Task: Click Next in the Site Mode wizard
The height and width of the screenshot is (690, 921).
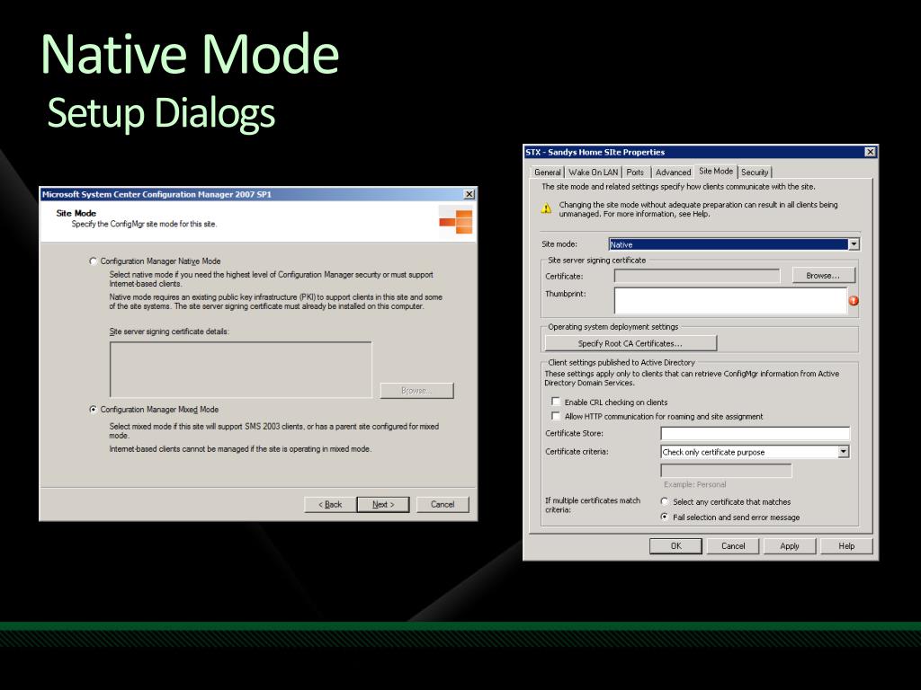Action: pyautogui.click(x=383, y=505)
